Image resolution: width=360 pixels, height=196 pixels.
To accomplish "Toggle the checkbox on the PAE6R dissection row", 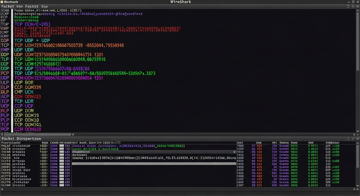I will [61, 146].
